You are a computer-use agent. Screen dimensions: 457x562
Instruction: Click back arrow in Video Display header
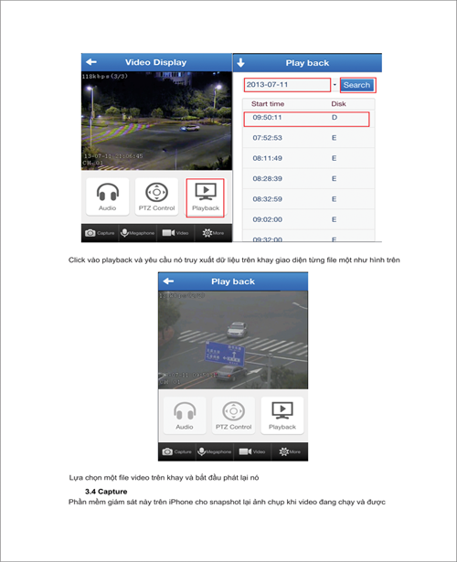[91, 62]
